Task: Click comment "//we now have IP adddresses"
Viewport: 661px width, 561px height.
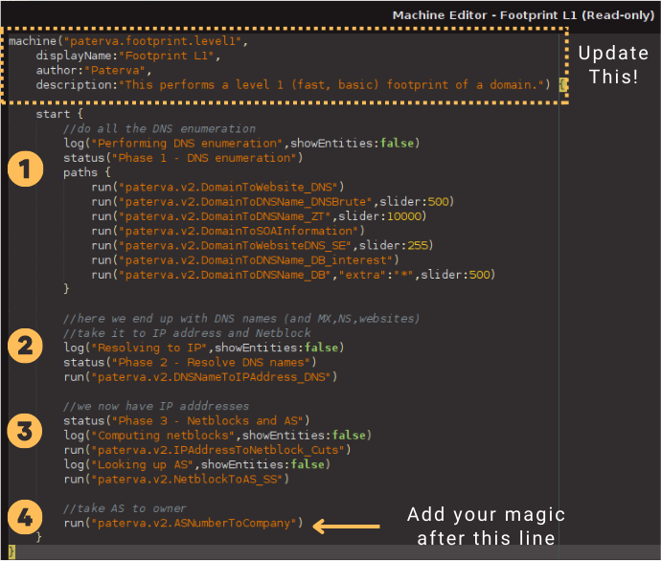Action: (x=156, y=407)
